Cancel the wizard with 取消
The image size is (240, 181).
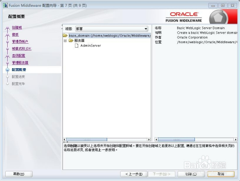tap(221, 174)
